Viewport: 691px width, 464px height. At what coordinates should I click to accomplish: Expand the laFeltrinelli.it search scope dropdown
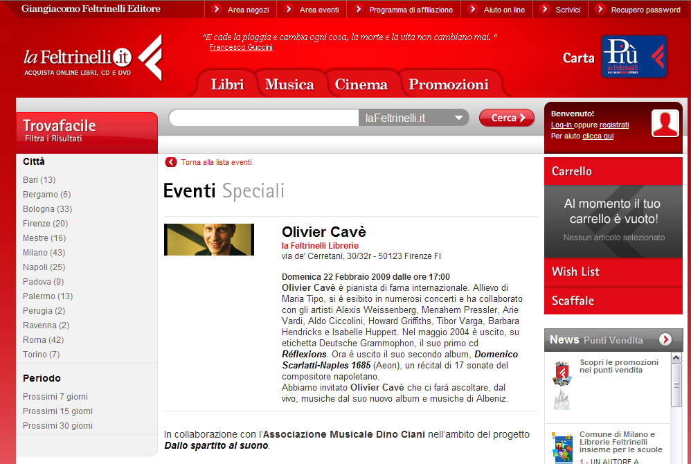[413, 118]
